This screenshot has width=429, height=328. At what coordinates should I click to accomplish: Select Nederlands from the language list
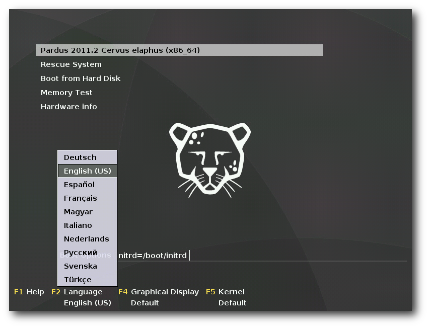point(87,239)
